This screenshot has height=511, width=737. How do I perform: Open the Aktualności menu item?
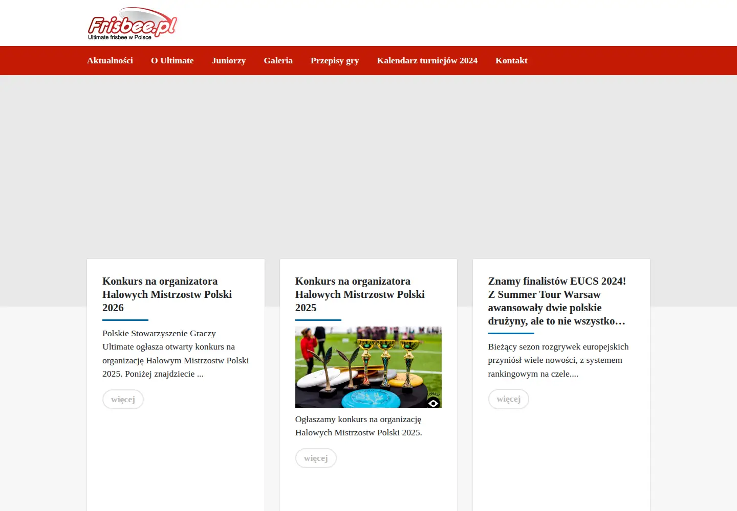tap(110, 60)
